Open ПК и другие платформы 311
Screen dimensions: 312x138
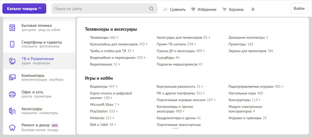click(x=181, y=93)
